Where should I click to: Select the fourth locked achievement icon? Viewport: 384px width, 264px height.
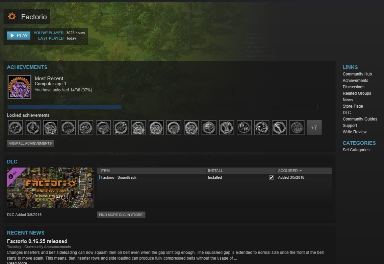click(x=68, y=128)
